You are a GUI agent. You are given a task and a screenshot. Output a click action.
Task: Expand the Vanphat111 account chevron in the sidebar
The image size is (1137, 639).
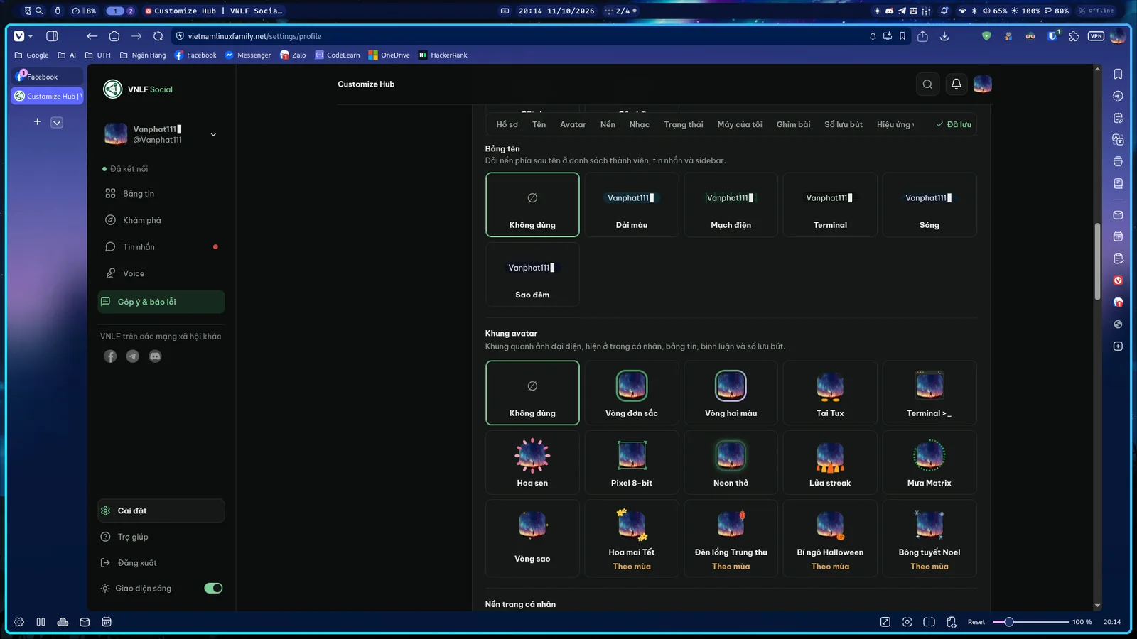pyautogui.click(x=213, y=134)
